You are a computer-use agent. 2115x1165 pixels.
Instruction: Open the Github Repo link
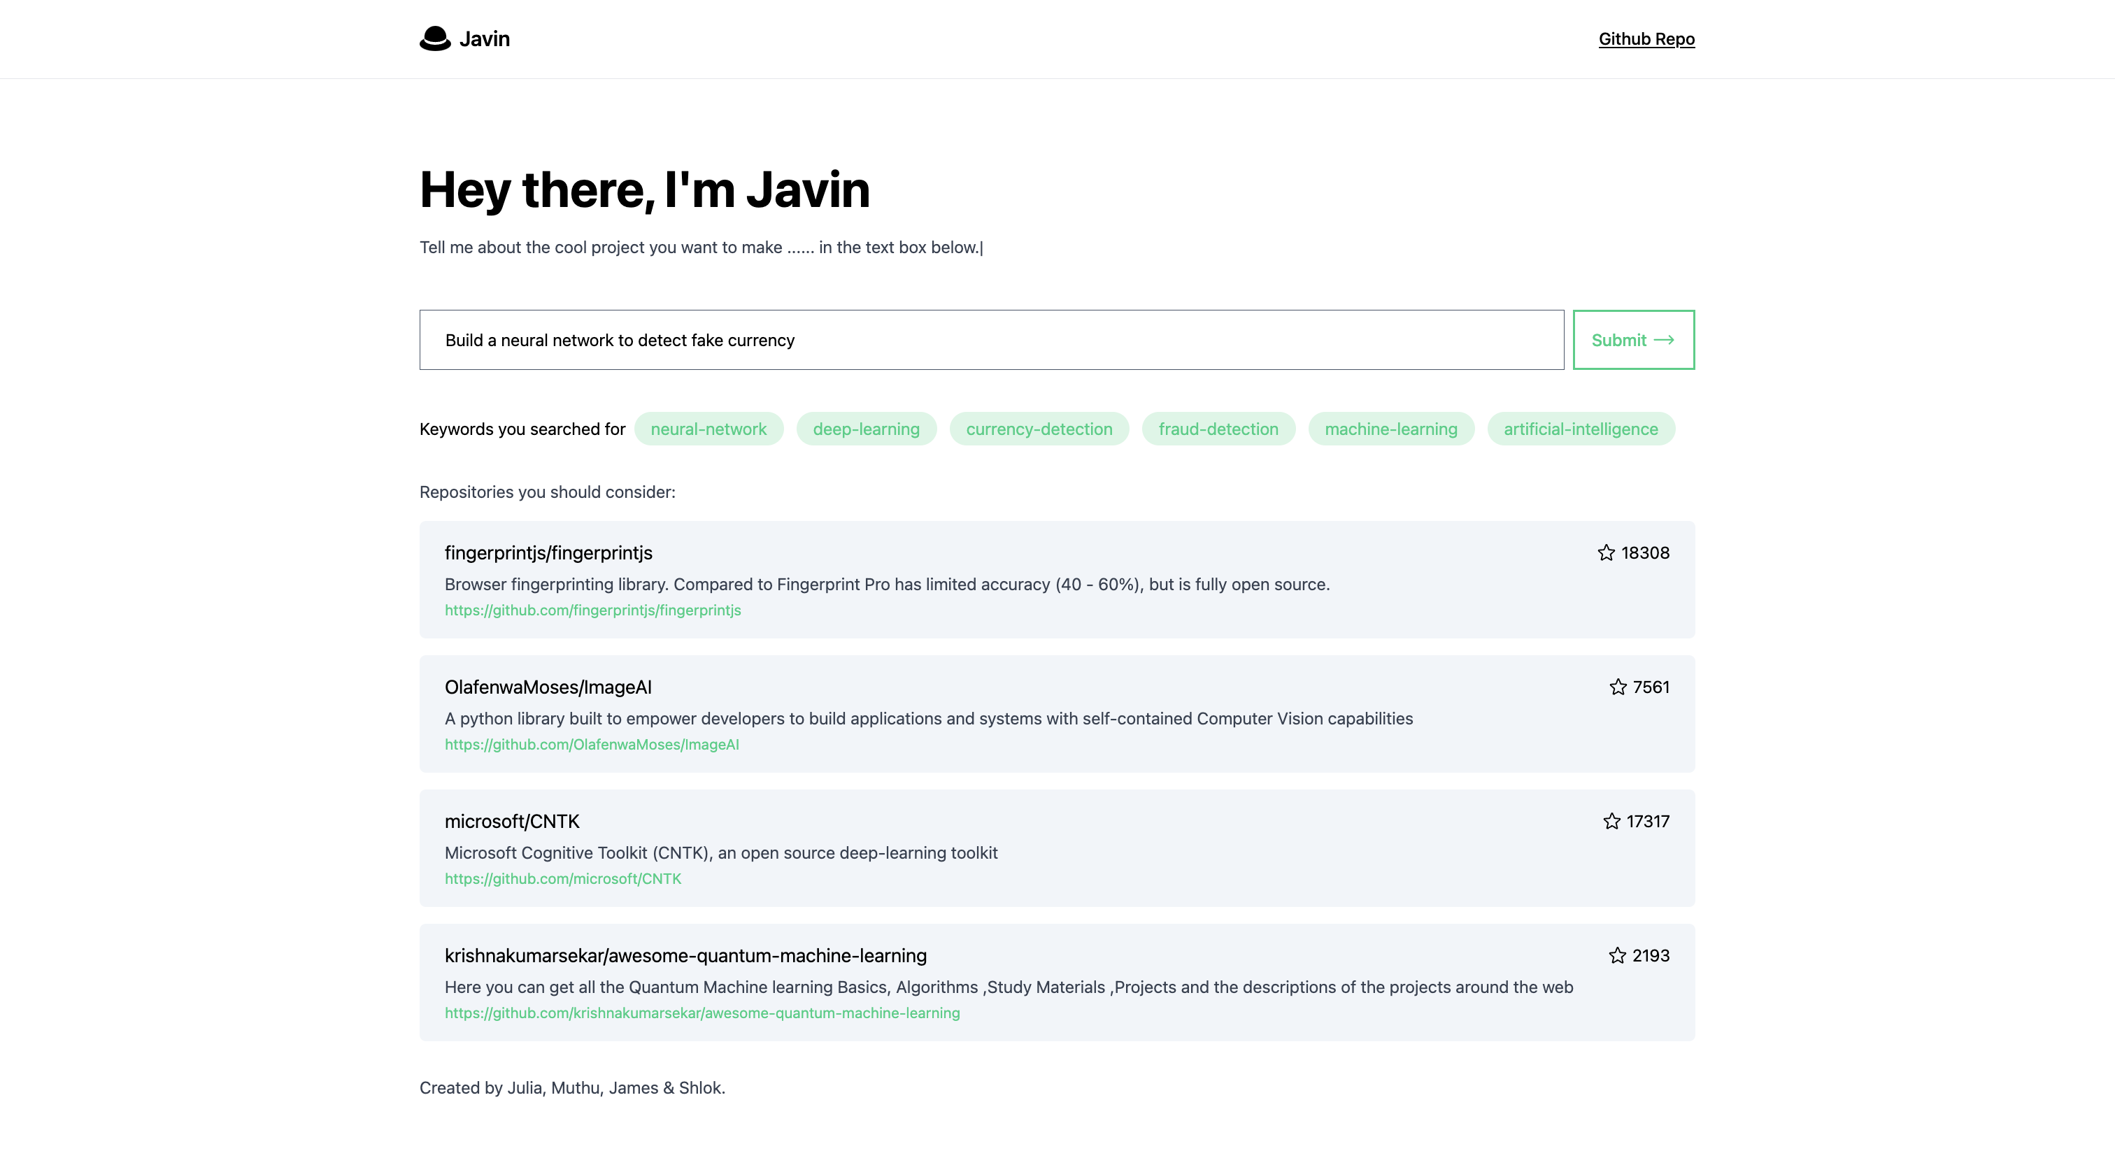click(1646, 38)
